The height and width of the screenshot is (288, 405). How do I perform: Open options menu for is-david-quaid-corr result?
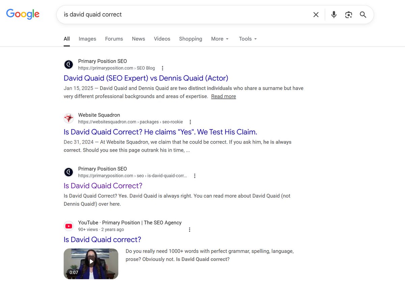pos(194,176)
